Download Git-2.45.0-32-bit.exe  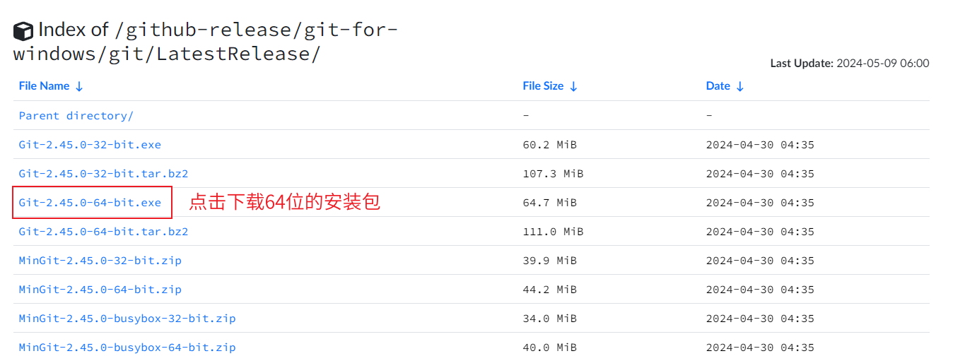[90, 145]
